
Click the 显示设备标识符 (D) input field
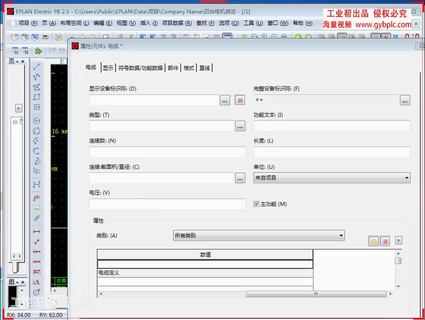pyautogui.click(x=154, y=100)
